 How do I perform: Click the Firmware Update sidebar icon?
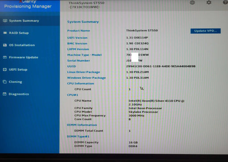pos(5,57)
